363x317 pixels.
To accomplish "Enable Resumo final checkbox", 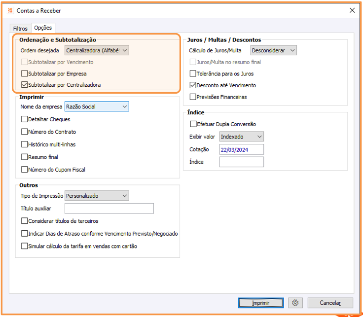I will [x=25, y=157].
